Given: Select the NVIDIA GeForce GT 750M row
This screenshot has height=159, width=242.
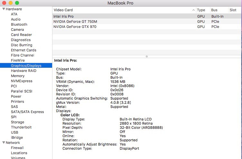Looking at the screenshot, I should pos(147,22).
